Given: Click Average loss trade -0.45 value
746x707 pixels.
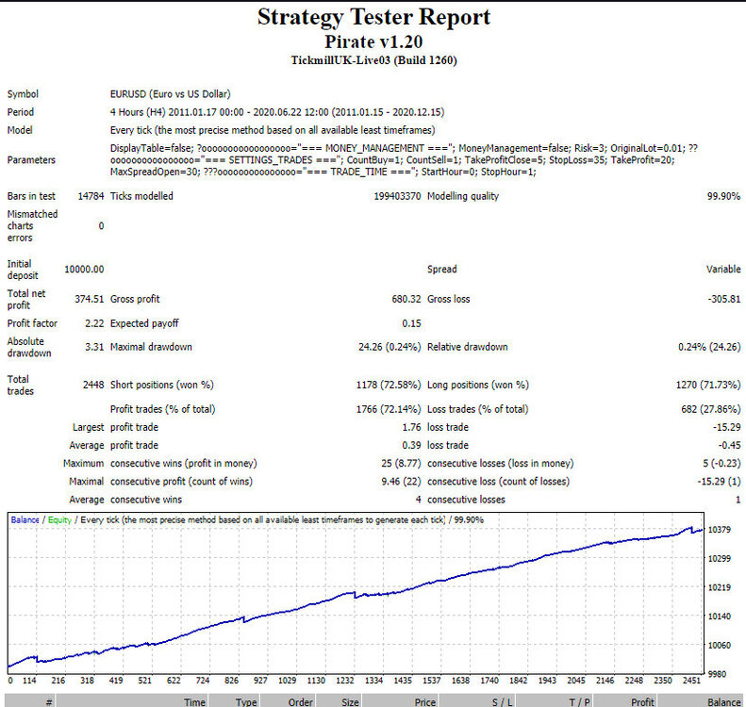Looking at the screenshot, I should [729, 446].
